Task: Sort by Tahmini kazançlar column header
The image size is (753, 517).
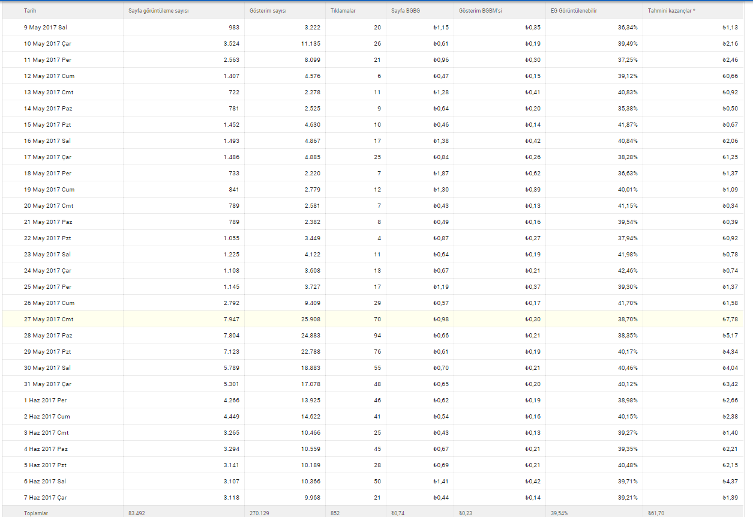Action: click(671, 11)
